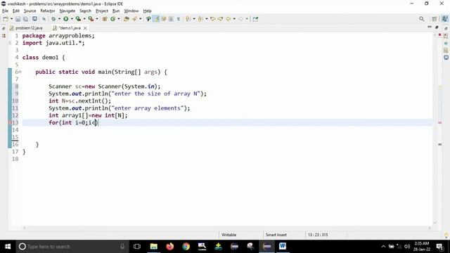The width and height of the screenshot is (450, 253).
Task: Click Smart Insert in the status bar
Action: click(276, 235)
